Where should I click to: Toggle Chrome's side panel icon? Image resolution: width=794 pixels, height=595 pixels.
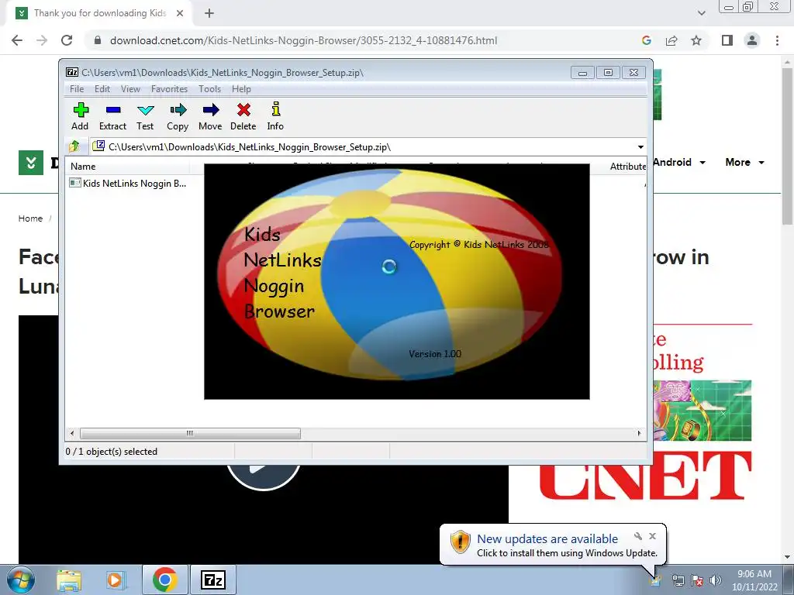(x=727, y=40)
